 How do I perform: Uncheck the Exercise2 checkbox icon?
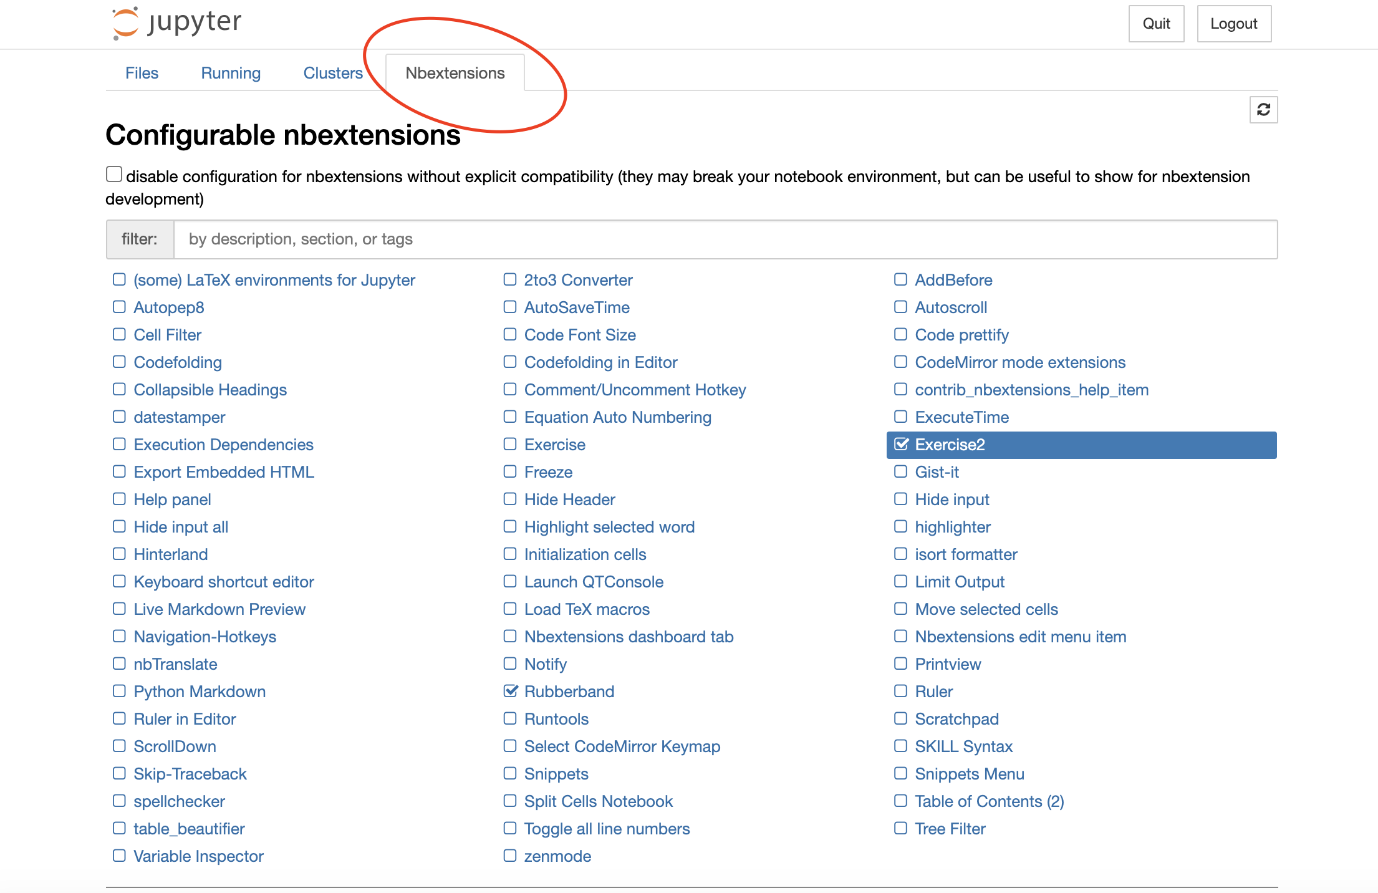(901, 445)
